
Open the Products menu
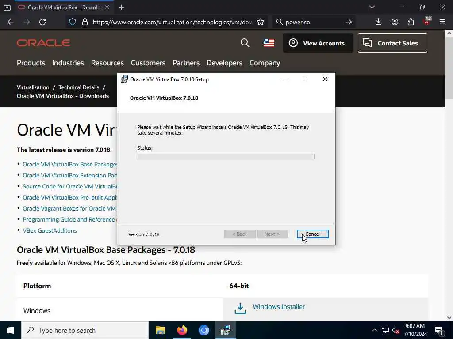(31, 63)
